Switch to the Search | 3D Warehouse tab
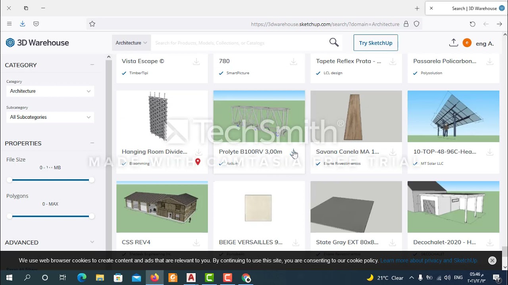Viewport: 508px width, 285px height. tap(466, 8)
